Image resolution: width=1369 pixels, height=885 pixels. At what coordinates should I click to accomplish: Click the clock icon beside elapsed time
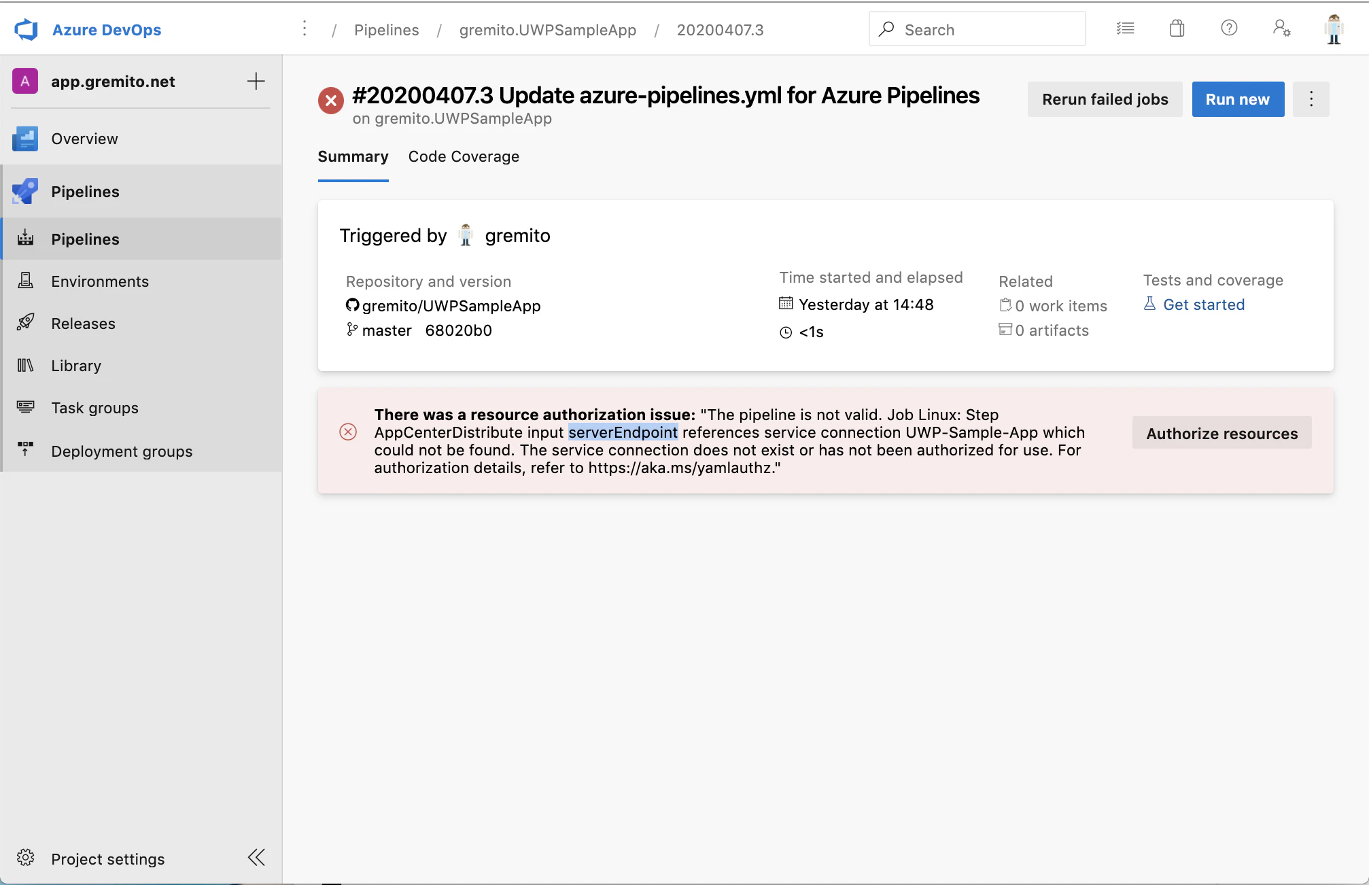click(786, 332)
